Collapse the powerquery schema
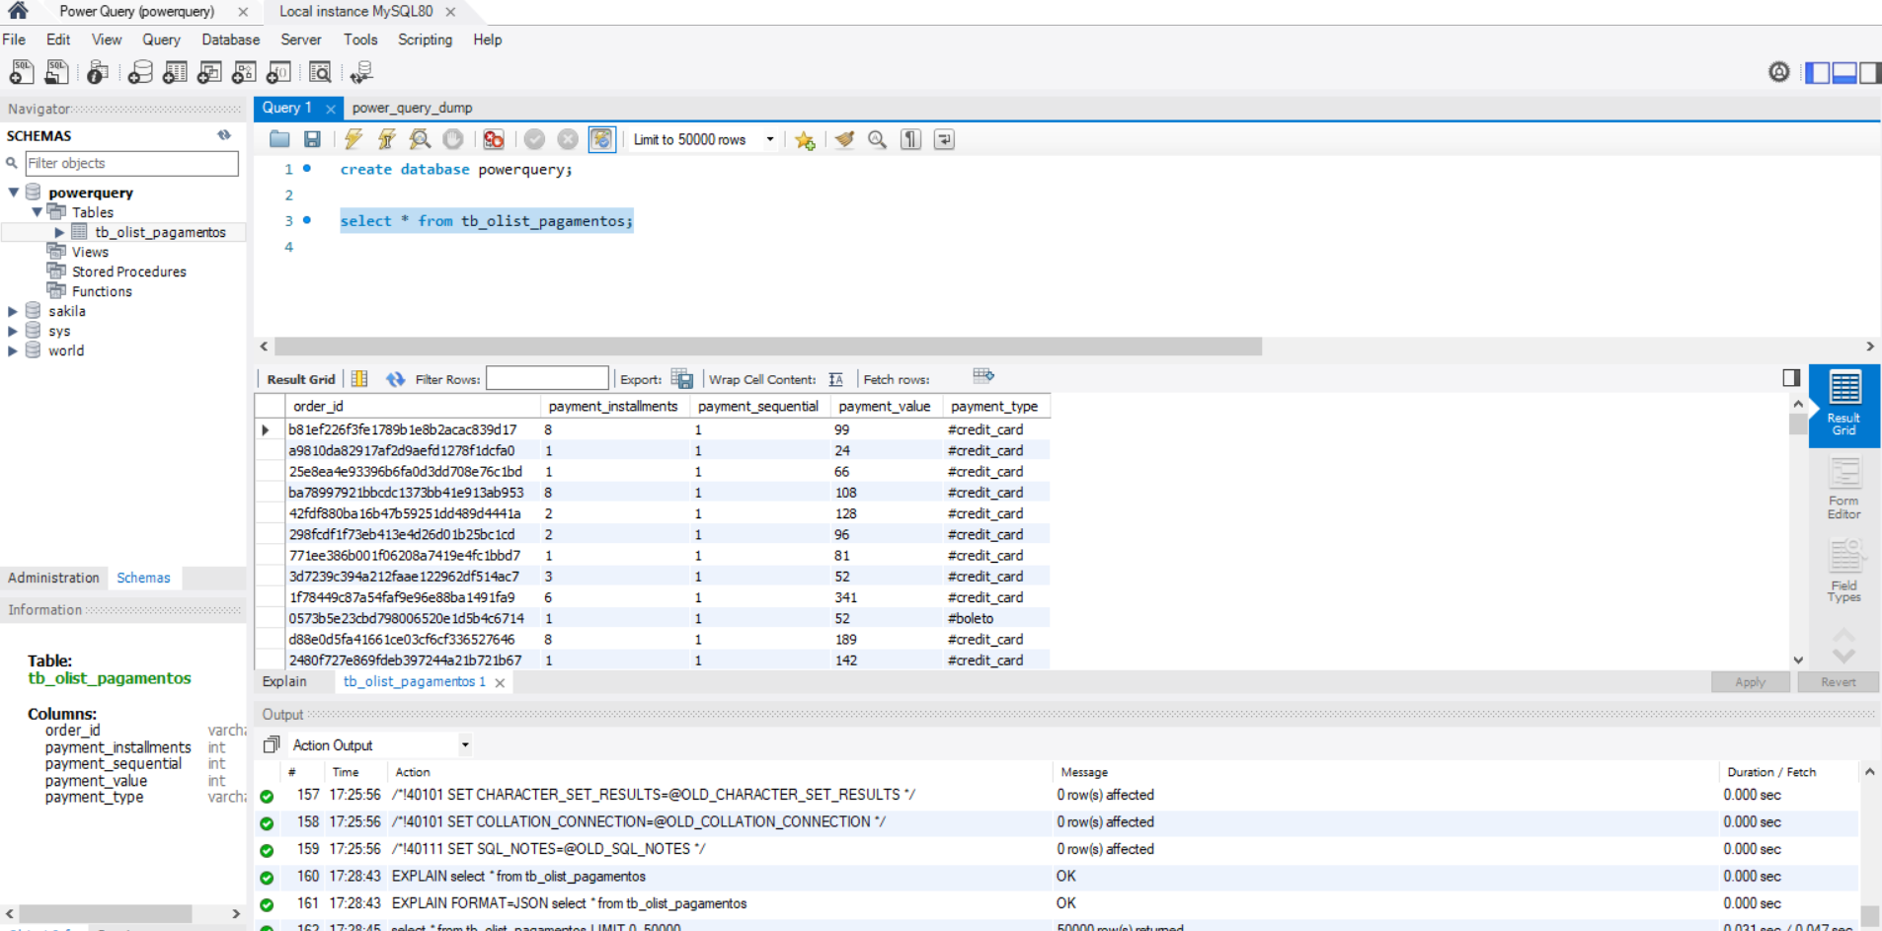The height and width of the screenshot is (931, 1882). click(14, 193)
